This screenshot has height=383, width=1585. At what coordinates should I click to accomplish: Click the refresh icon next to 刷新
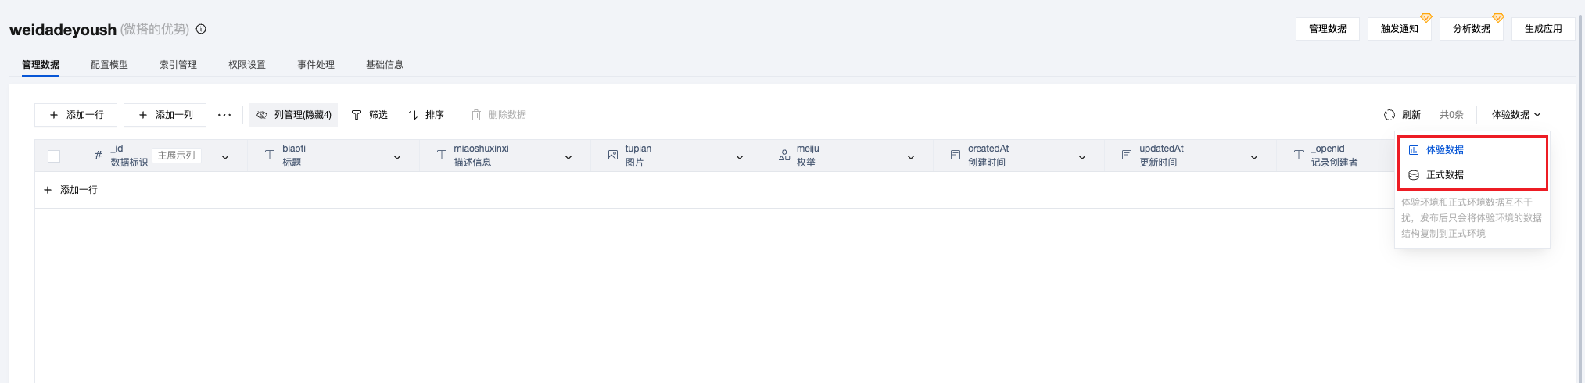(1390, 115)
